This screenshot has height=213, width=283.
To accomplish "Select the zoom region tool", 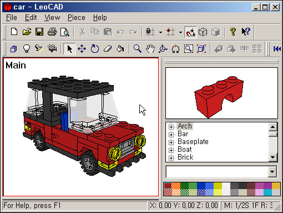I will tap(188, 49).
